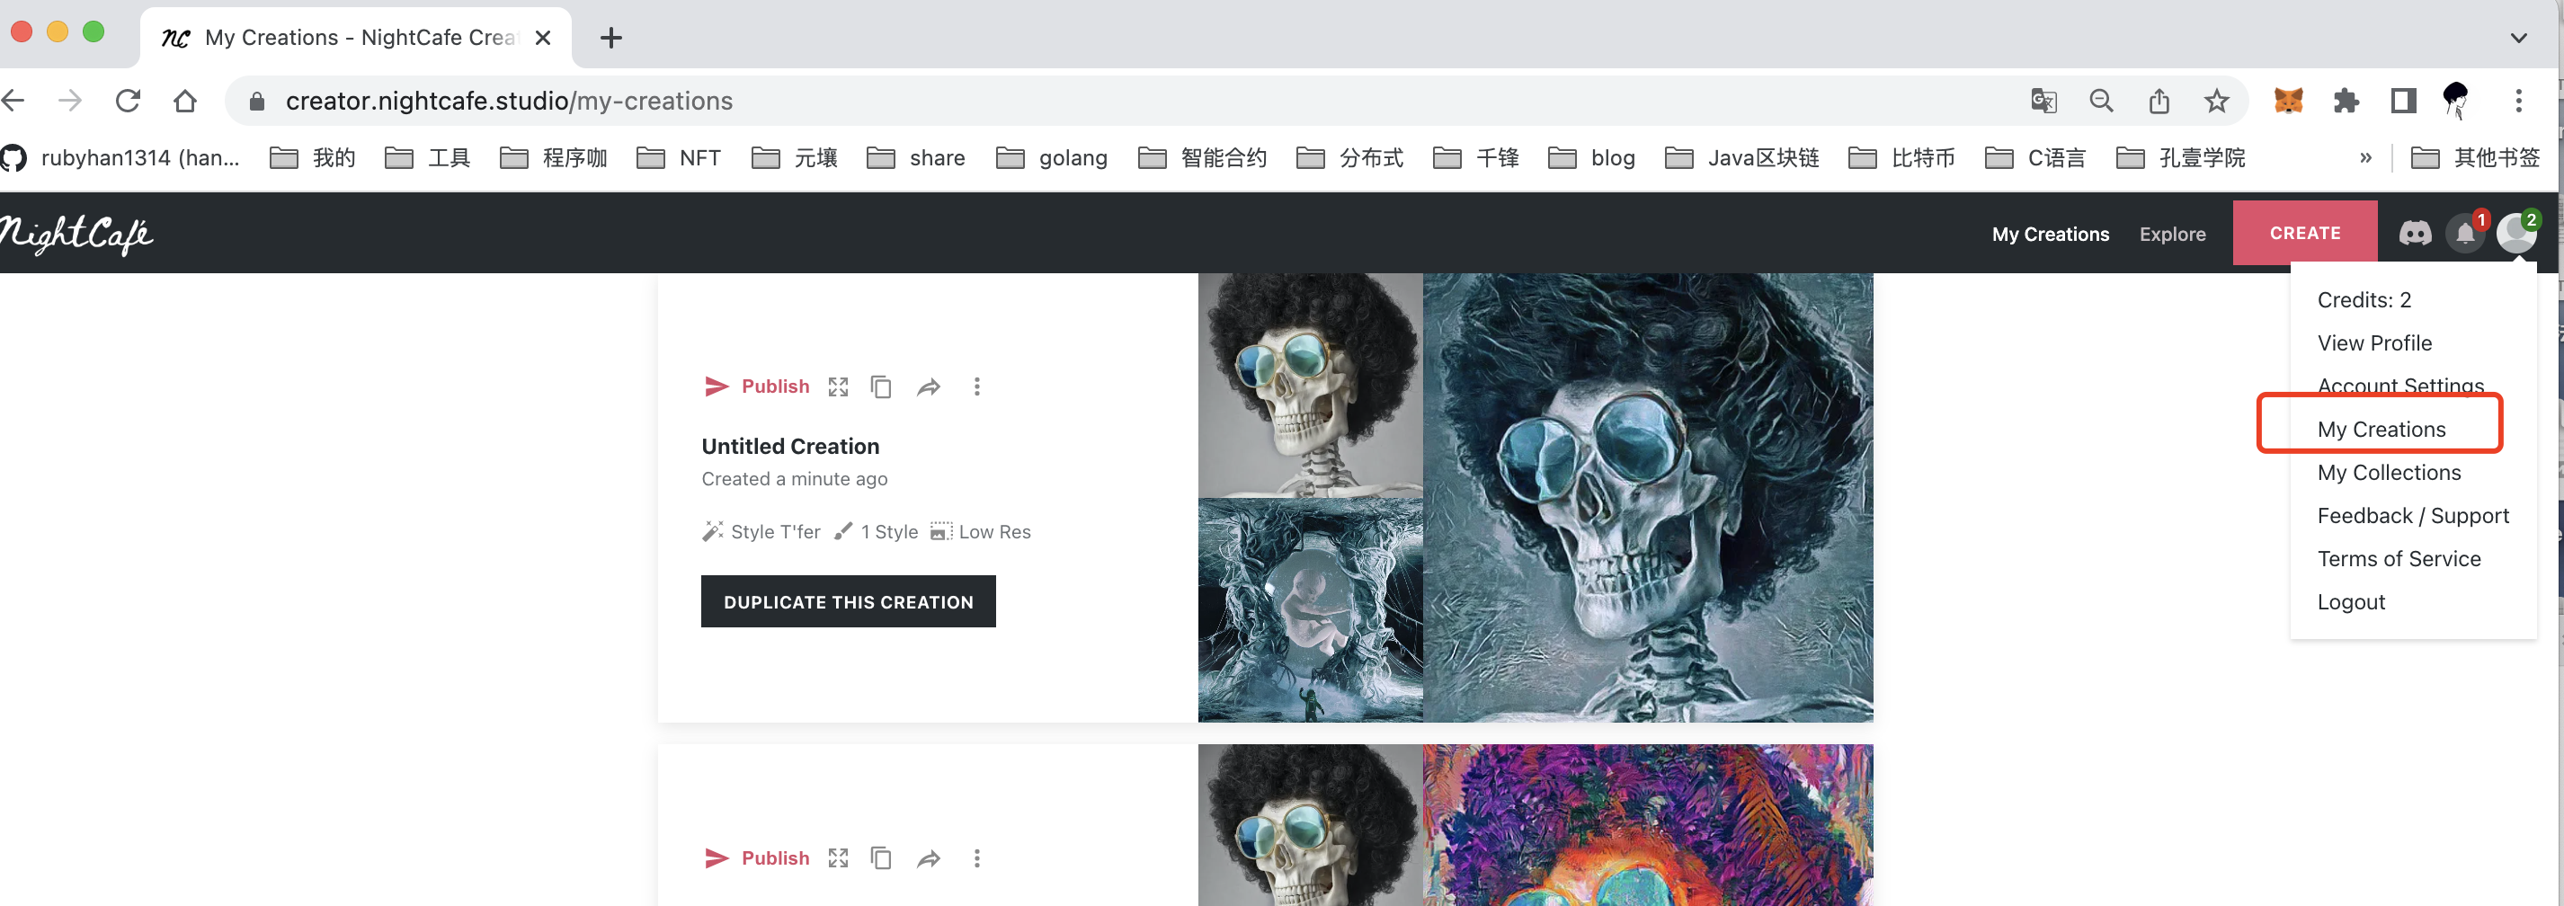Screen dimensions: 2564x906
Task: Open the MetaMask fox extension
Action: [x=2288, y=101]
